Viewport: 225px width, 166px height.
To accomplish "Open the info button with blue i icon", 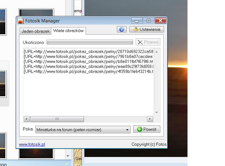I will (122, 29).
